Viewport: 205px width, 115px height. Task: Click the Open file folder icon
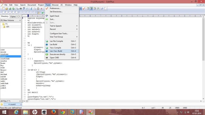pyautogui.click(x=6, y=9)
